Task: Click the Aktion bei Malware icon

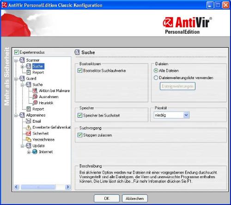Action: click(x=35, y=91)
